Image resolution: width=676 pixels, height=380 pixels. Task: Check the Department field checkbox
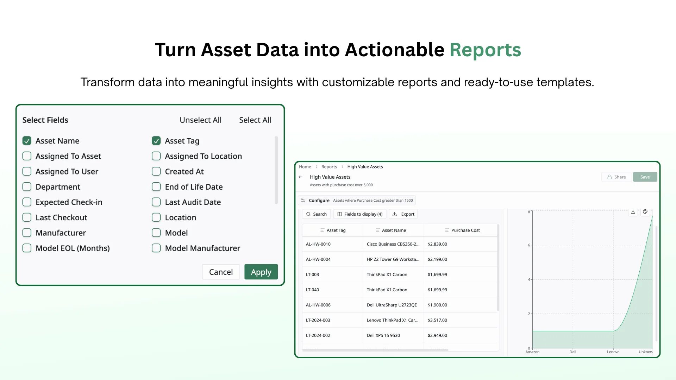coord(27,187)
